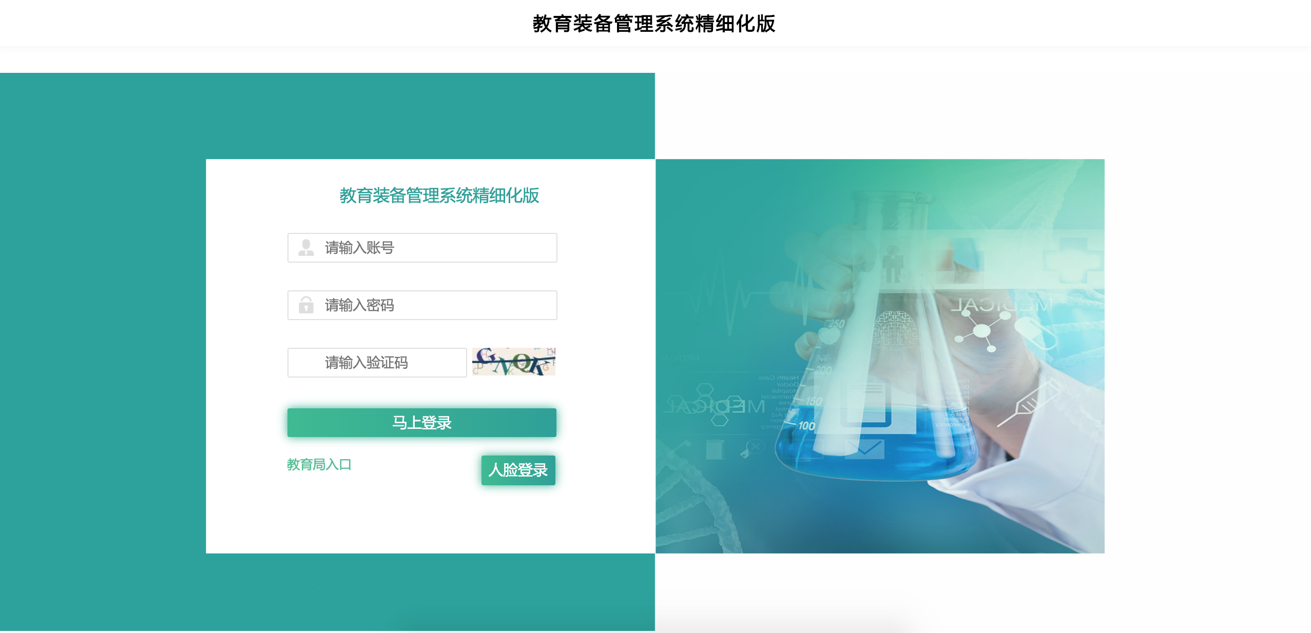Focus the 请输入验证码 captcha input field
Viewport: 1311px width, 633px height.
tap(377, 363)
